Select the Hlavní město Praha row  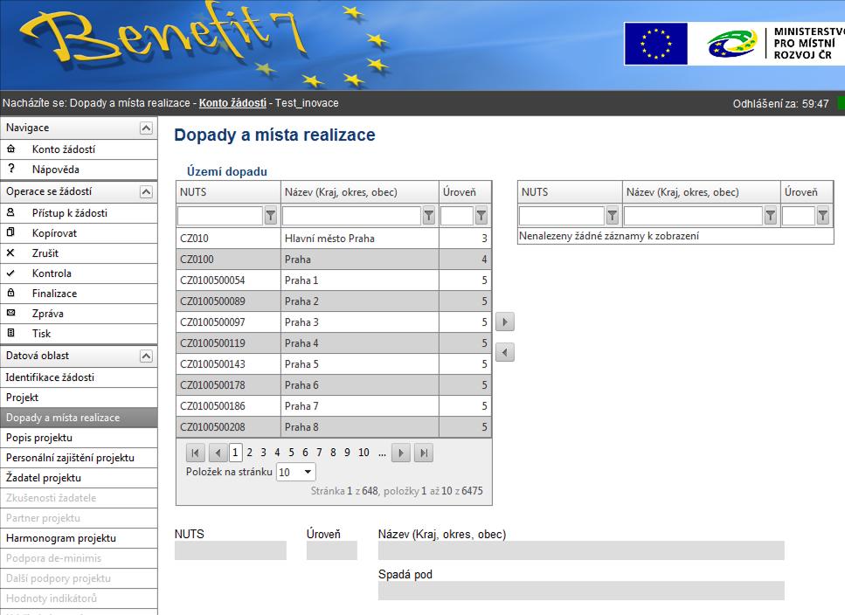coord(334,238)
